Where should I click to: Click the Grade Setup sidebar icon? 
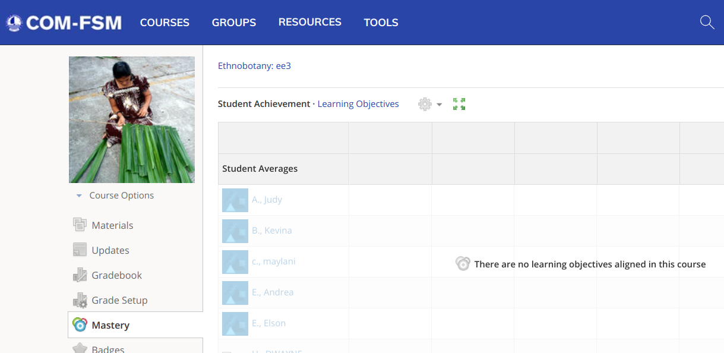[x=80, y=300]
